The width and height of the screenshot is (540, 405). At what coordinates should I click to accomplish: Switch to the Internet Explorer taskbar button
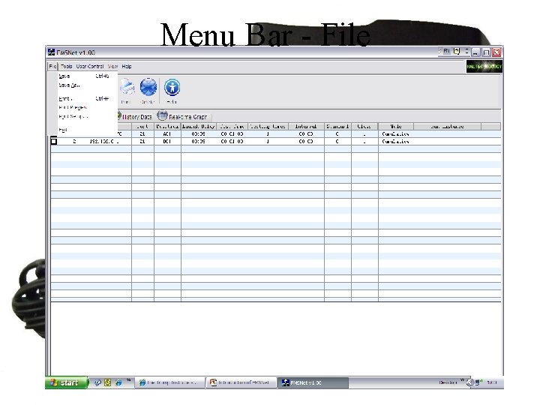point(169,382)
